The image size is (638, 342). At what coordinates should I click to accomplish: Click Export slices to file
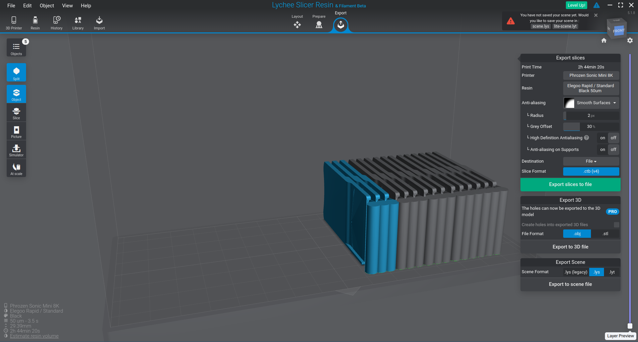pyautogui.click(x=571, y=184)
